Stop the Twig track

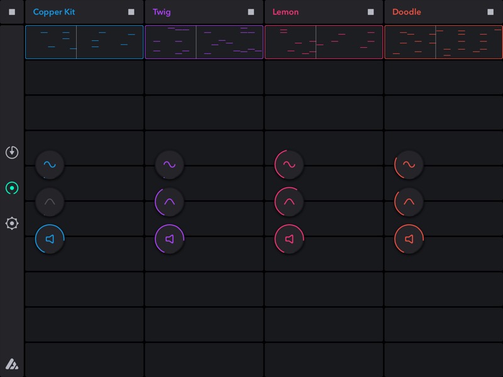pyautogui.click(x=251, y=12)
